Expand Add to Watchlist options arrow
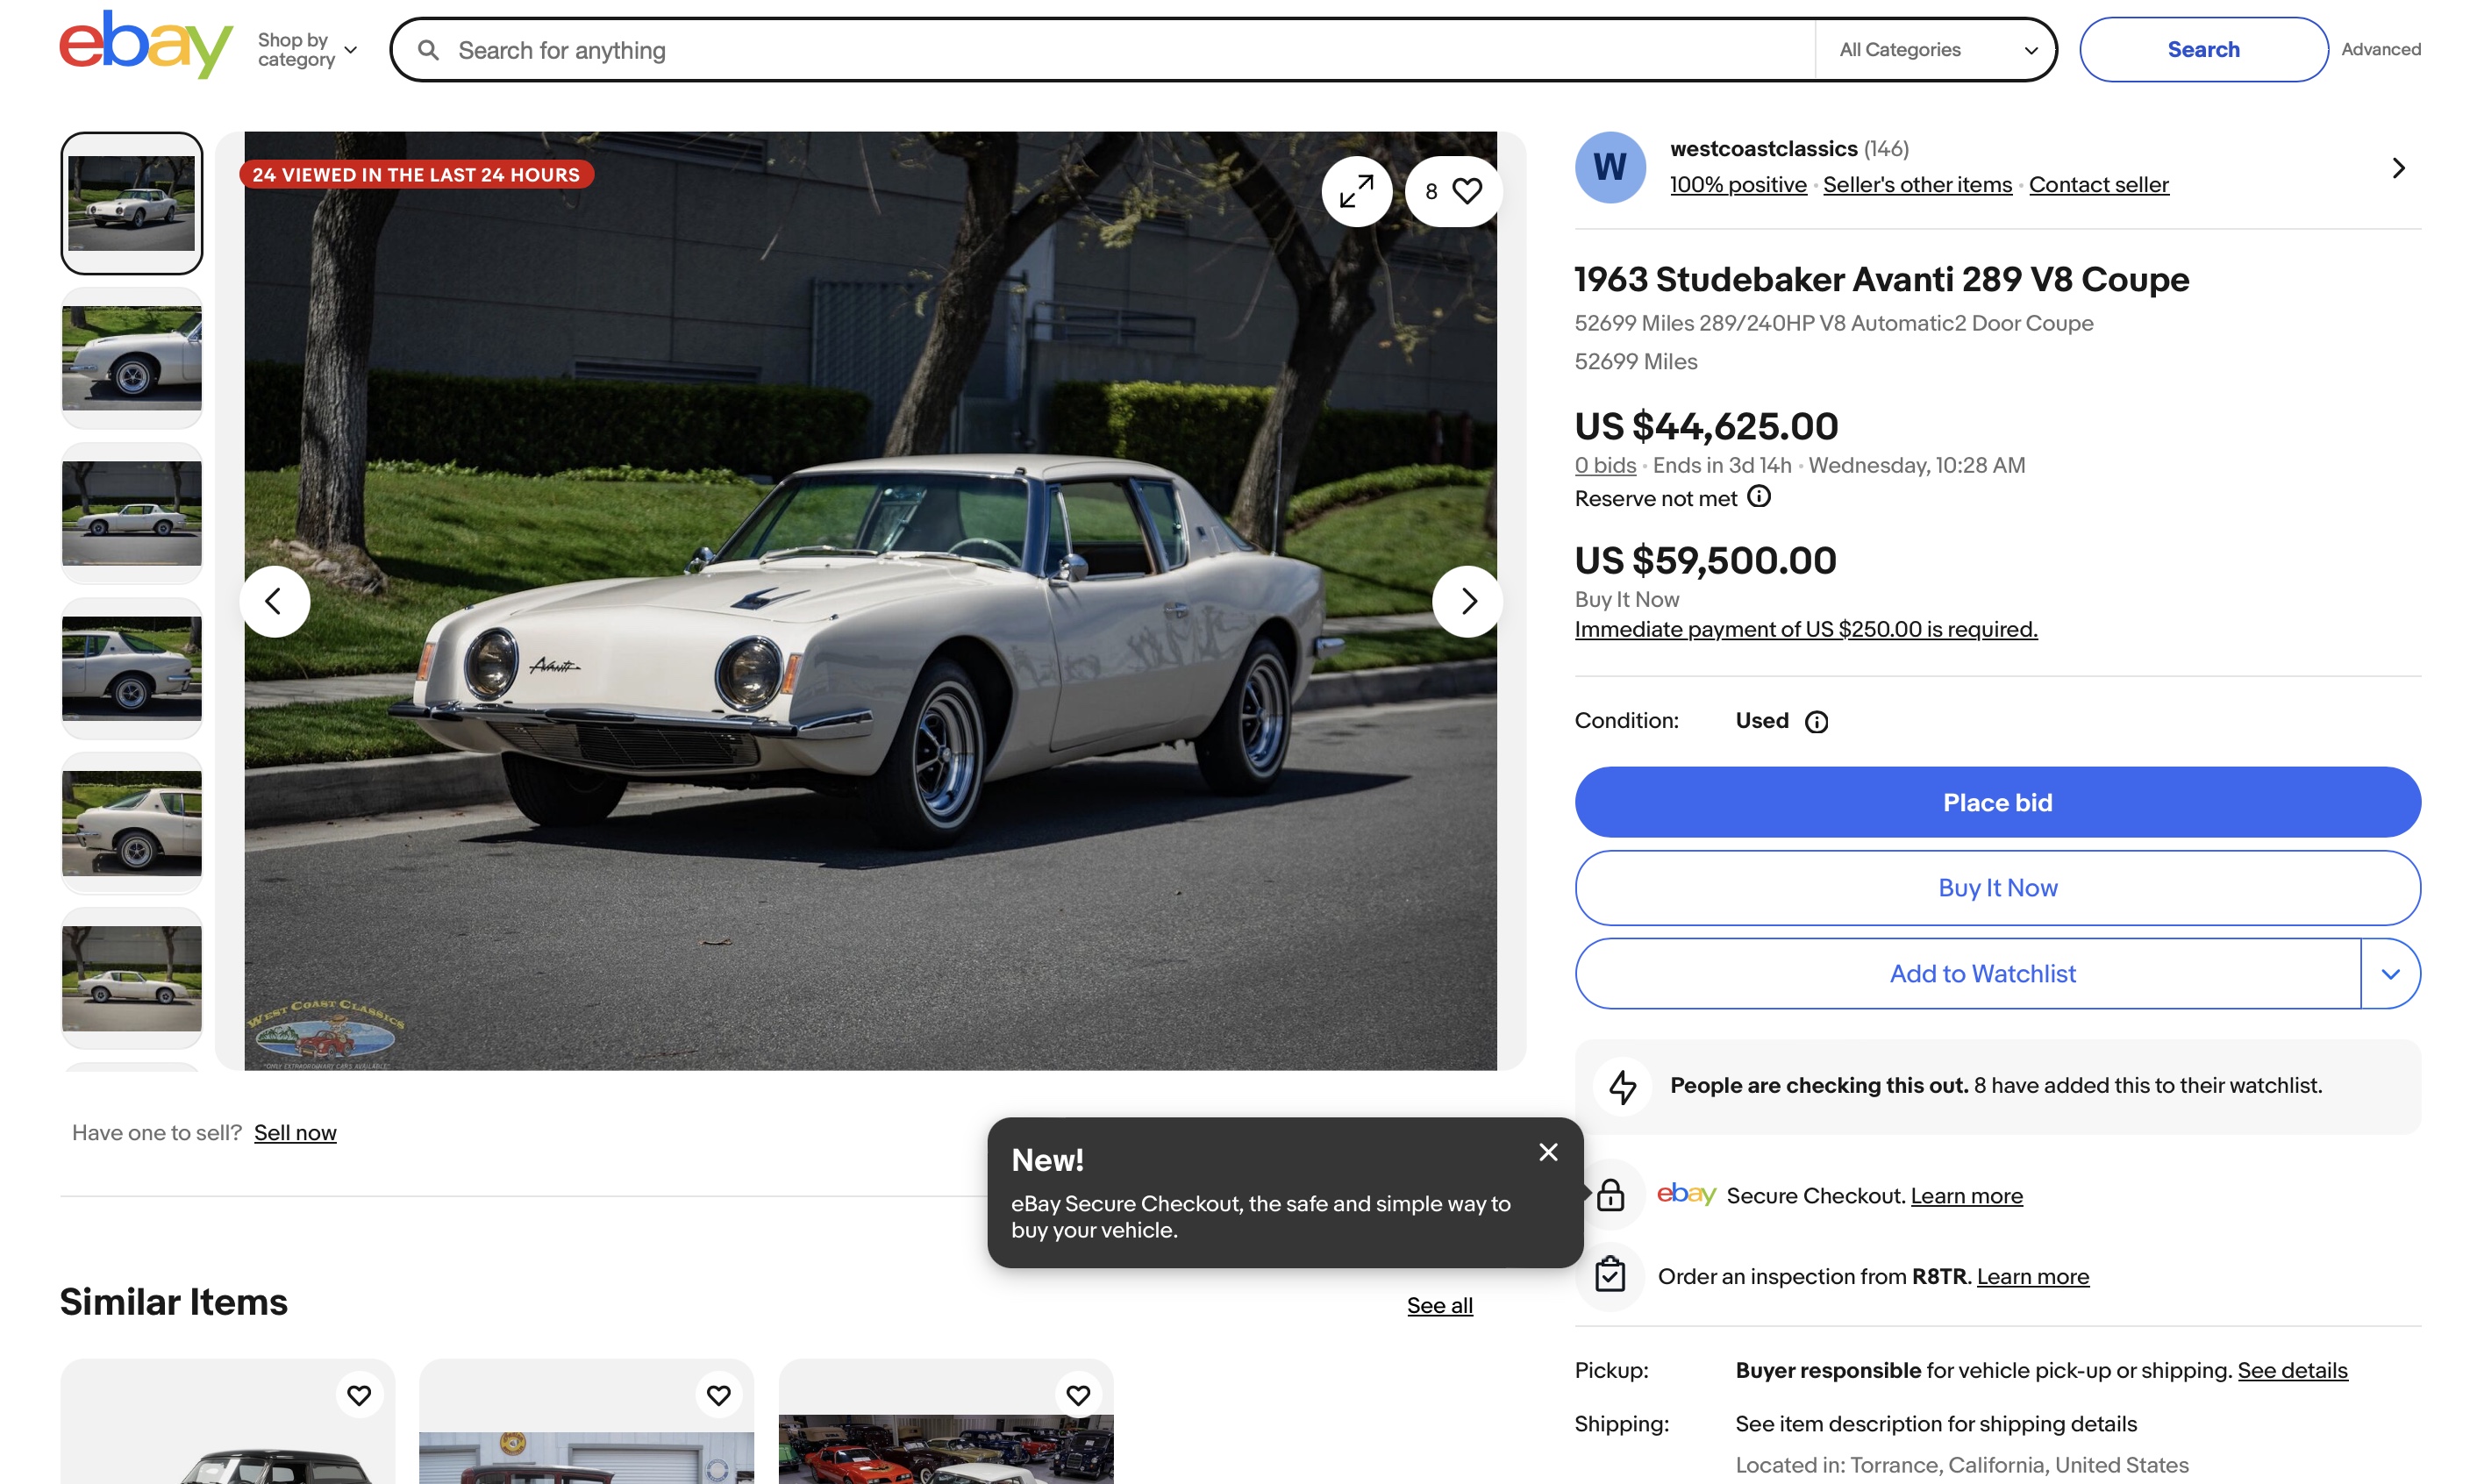2477x1484 pixels. (x=2390, y=974)
